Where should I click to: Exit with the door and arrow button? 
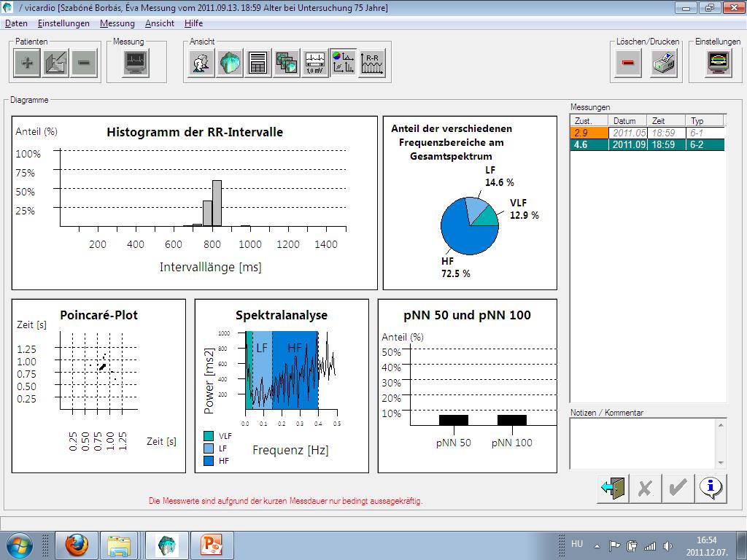pos(613,488)
